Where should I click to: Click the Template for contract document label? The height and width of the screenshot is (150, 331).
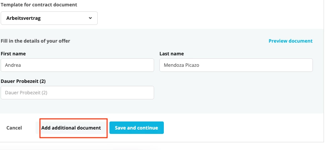pyautogui.click(x=39, y=5)
